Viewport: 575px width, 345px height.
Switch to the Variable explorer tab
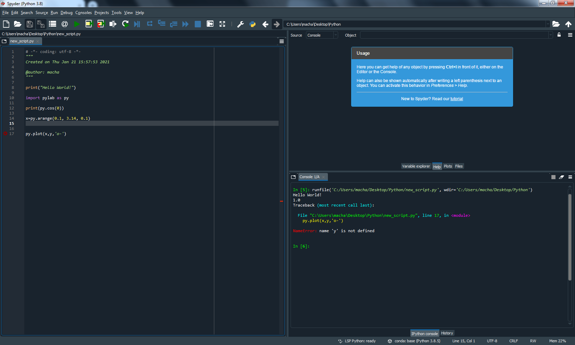(416, 166)
